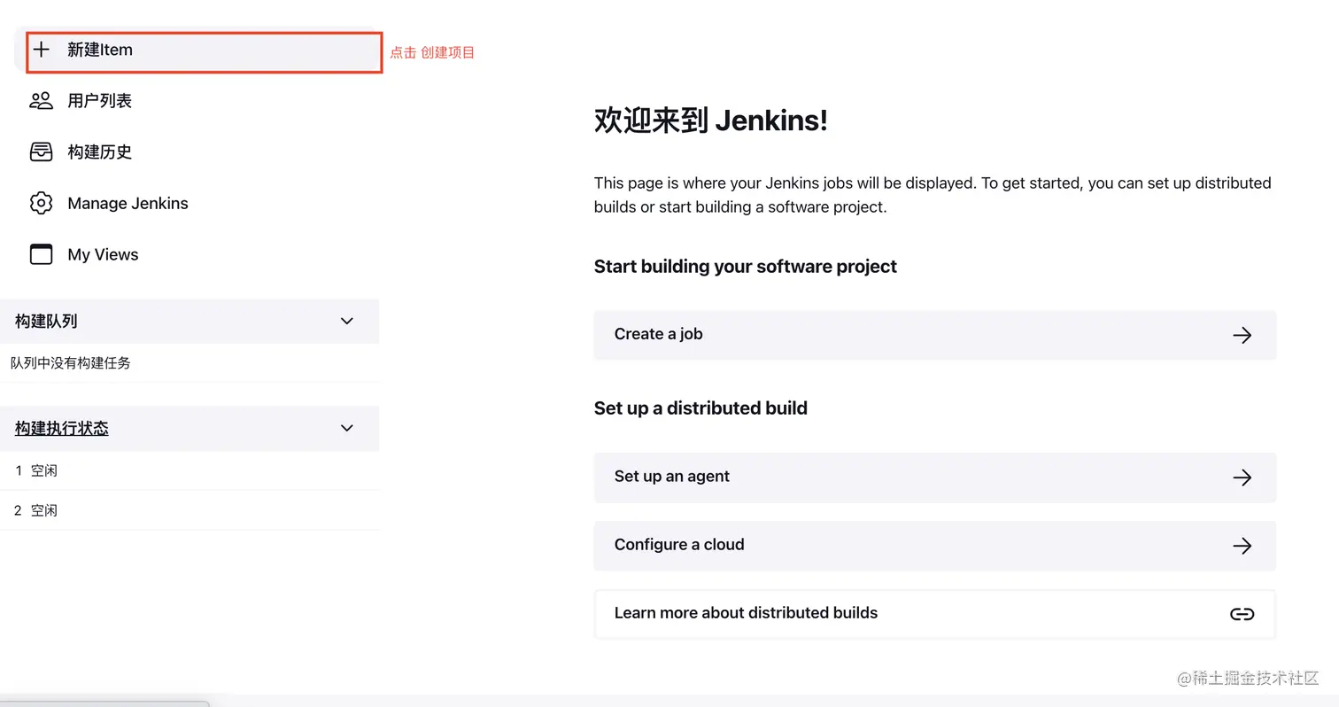Open the 构建历史 sidebar entry
The image size is (1339, 707).
tap(99, 152)
